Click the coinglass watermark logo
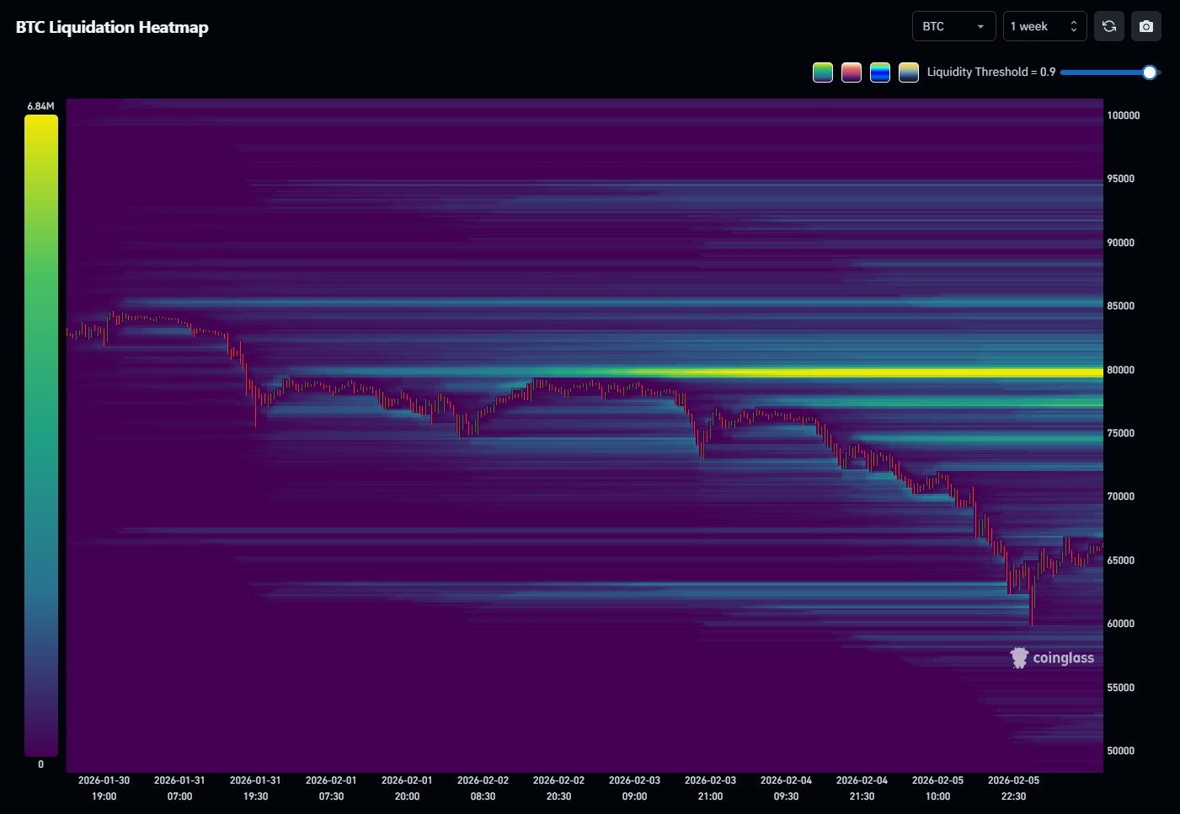The width and height of the screenshot is (1180, 814). pos(1052,657)
